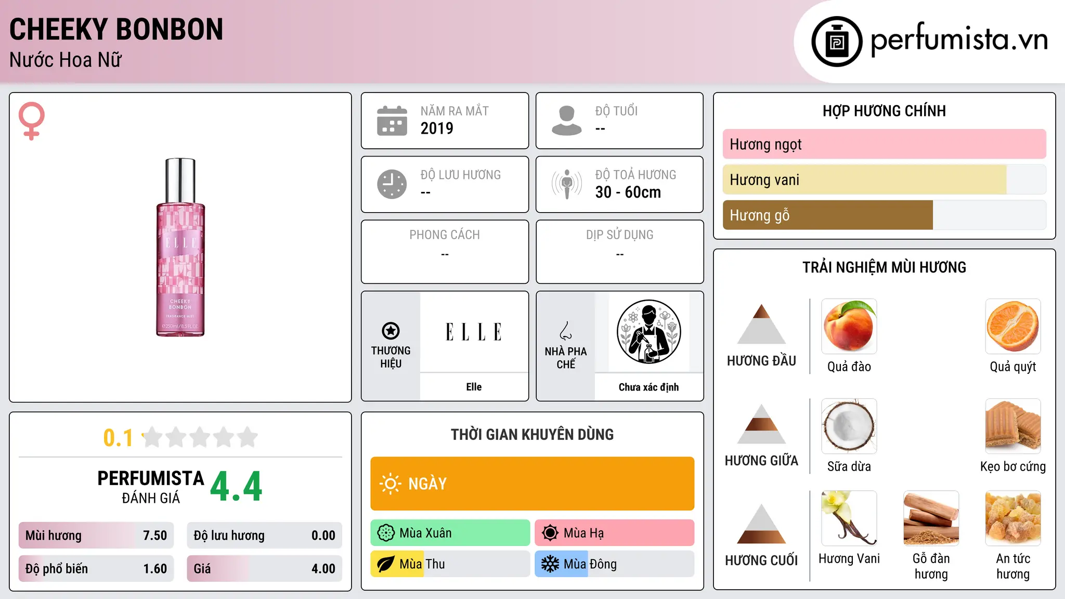Open the Kẹo bơ cứng note image
Viewport: 1065px width, 599px height.
(1013, 426)
